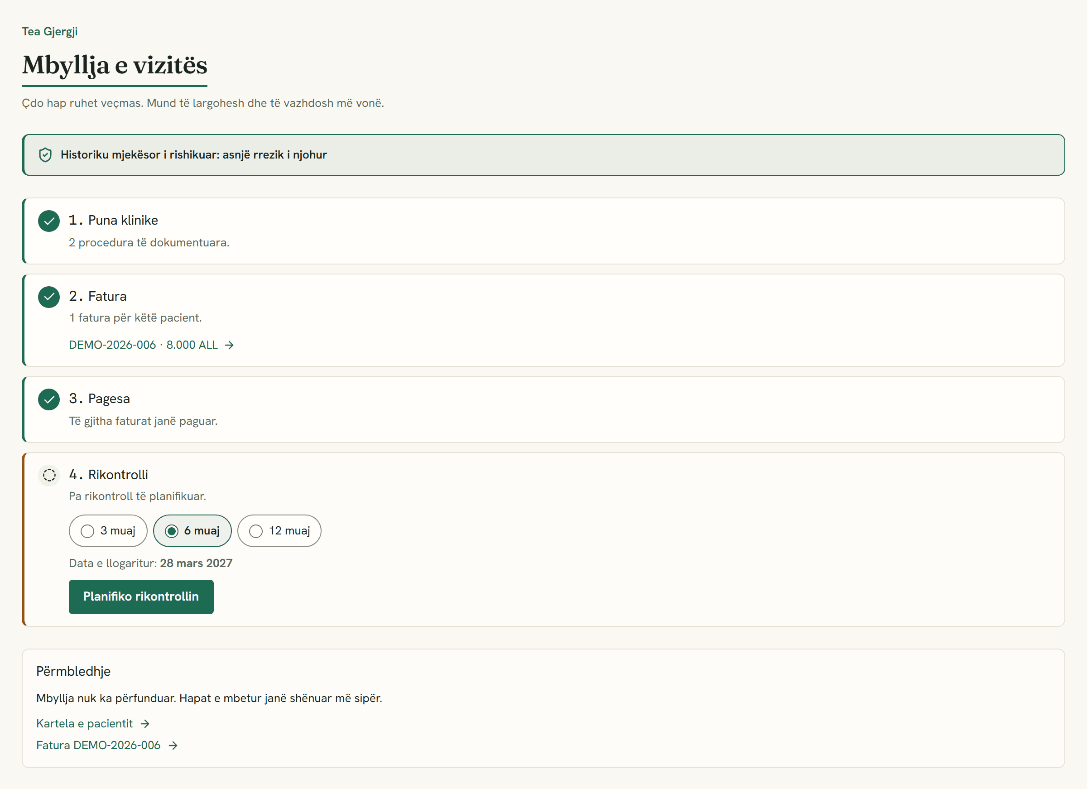This screenshot has height=789, width=1087.
Task: Select the 3 muaj recall option
Action: coord(108,531)
